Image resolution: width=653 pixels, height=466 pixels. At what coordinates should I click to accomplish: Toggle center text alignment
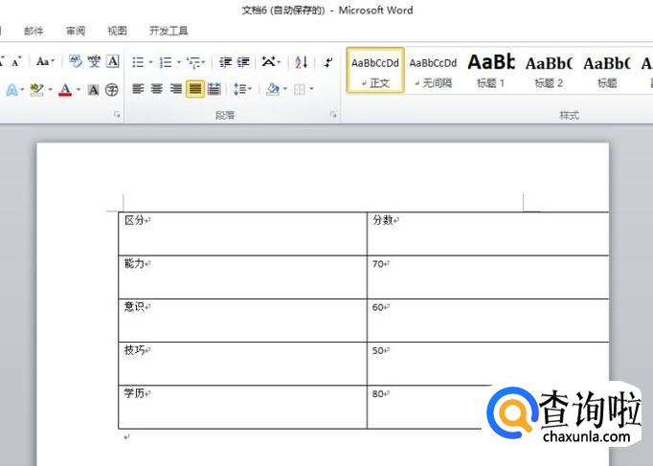[157, 89]
